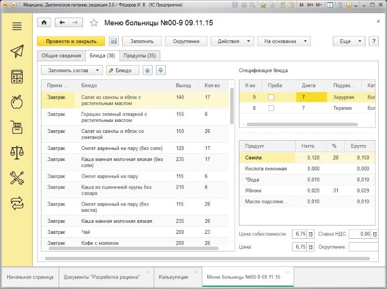Image resolution: width=387 pixels, height=289 pixels.
Task: Tick the Проба checkbox for Хирургия row
Action: pos(271,98)
